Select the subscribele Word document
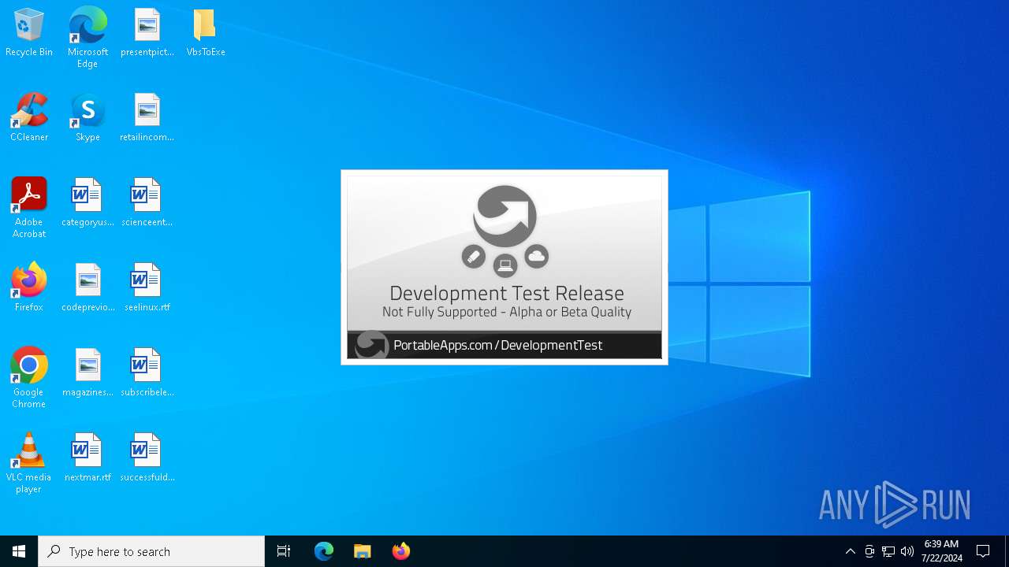The height and width of the screenshot is (567, 1009). 147,373
